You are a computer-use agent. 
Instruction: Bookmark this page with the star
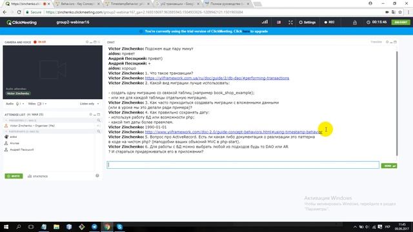[x=400, y=12]
